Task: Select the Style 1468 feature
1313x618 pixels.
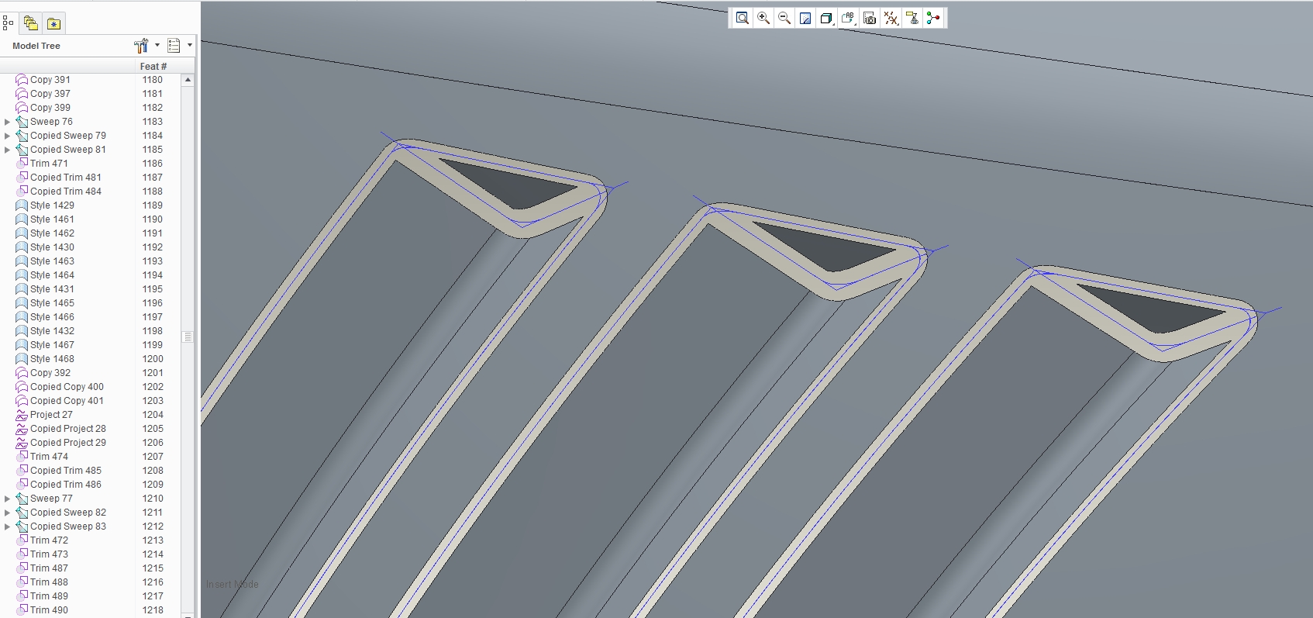Action: (52, 359)
